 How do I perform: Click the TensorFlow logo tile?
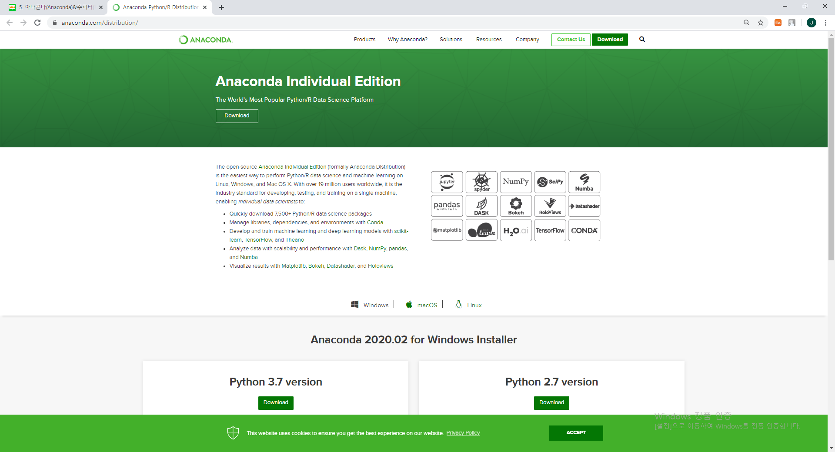[550, 230]
